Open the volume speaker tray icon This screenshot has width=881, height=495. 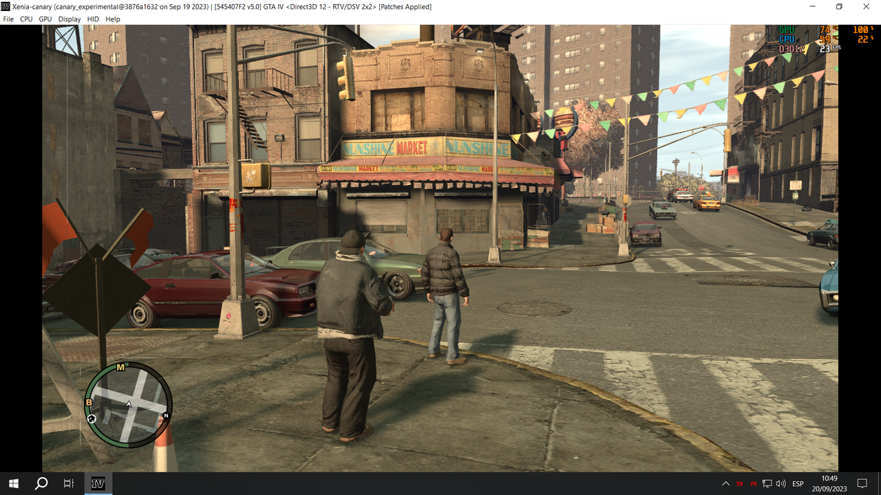tap(781, 484)
